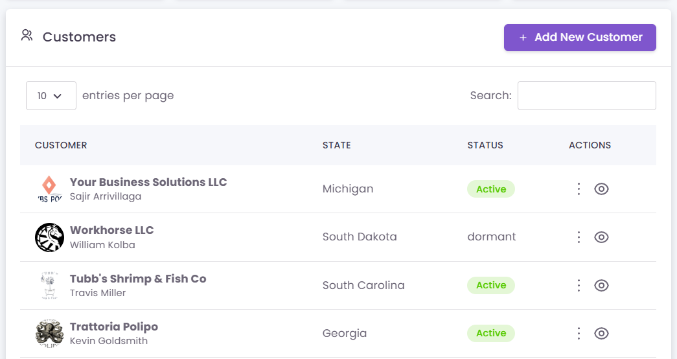View Workhorse LLC details via eye icon
The width and height of the screenshot is (677, 359).
click(x=601, y=237)
